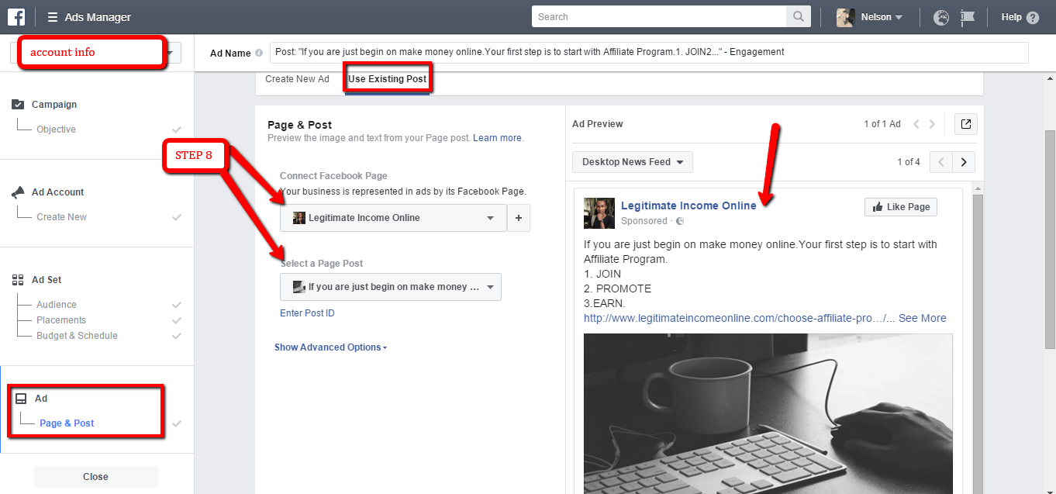
Task: Open Audience under Ad Set
Action: tap(57, 305)
